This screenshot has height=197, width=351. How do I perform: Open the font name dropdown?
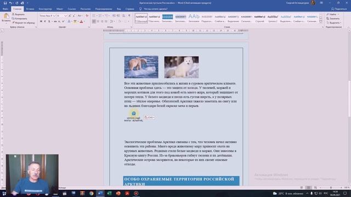pos(54,16)
